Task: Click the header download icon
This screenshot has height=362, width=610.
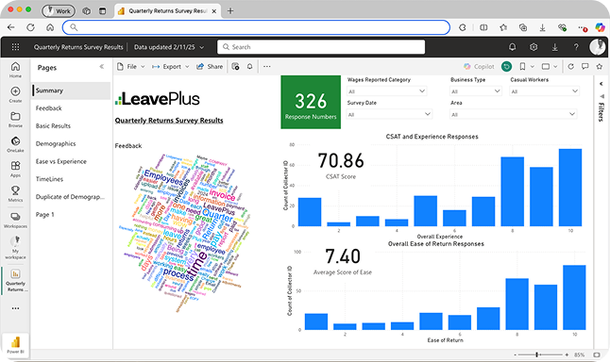Action: pos(554,47)
